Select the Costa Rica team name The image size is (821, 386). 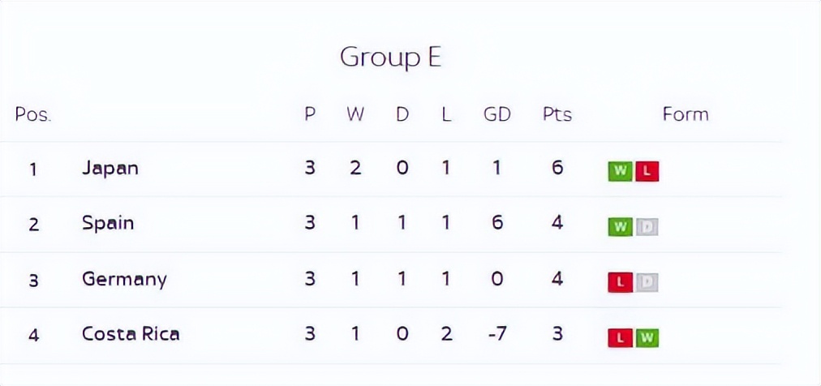tap(131, 334)
